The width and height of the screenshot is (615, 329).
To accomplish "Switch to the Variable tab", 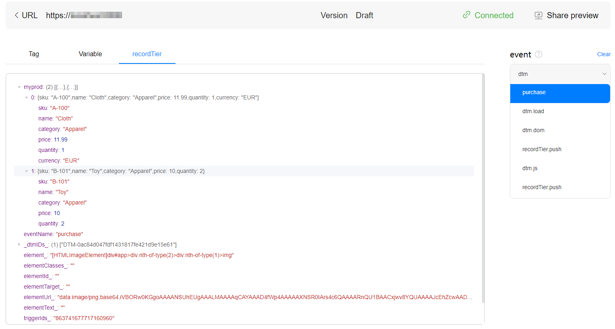I will tap(90, 54).
